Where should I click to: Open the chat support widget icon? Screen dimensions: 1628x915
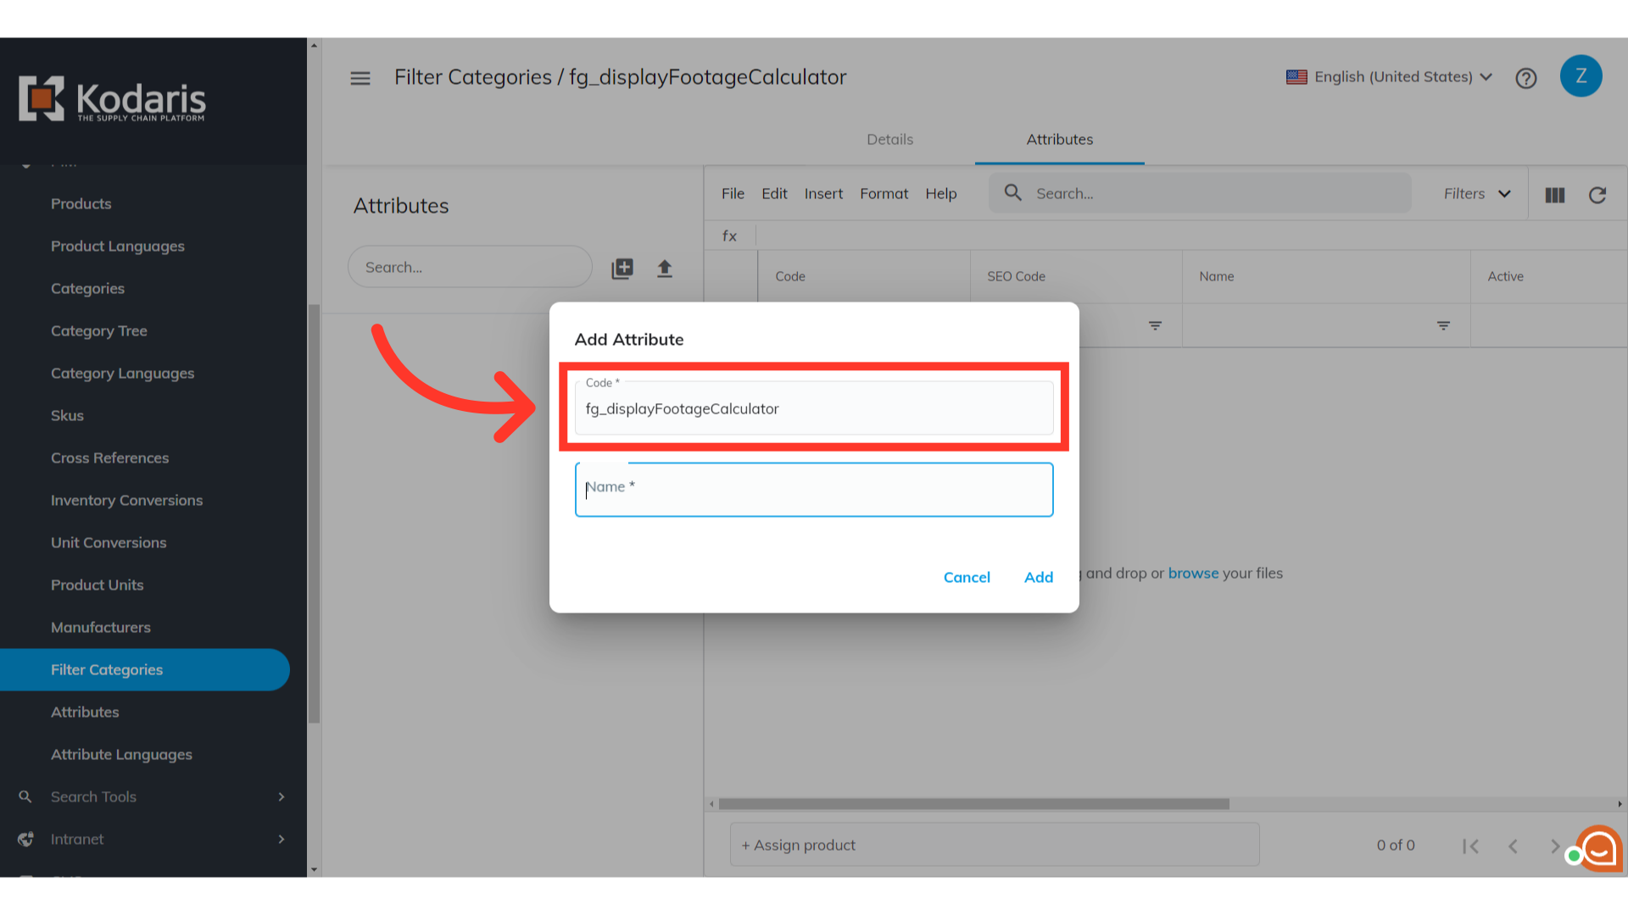1599,847
